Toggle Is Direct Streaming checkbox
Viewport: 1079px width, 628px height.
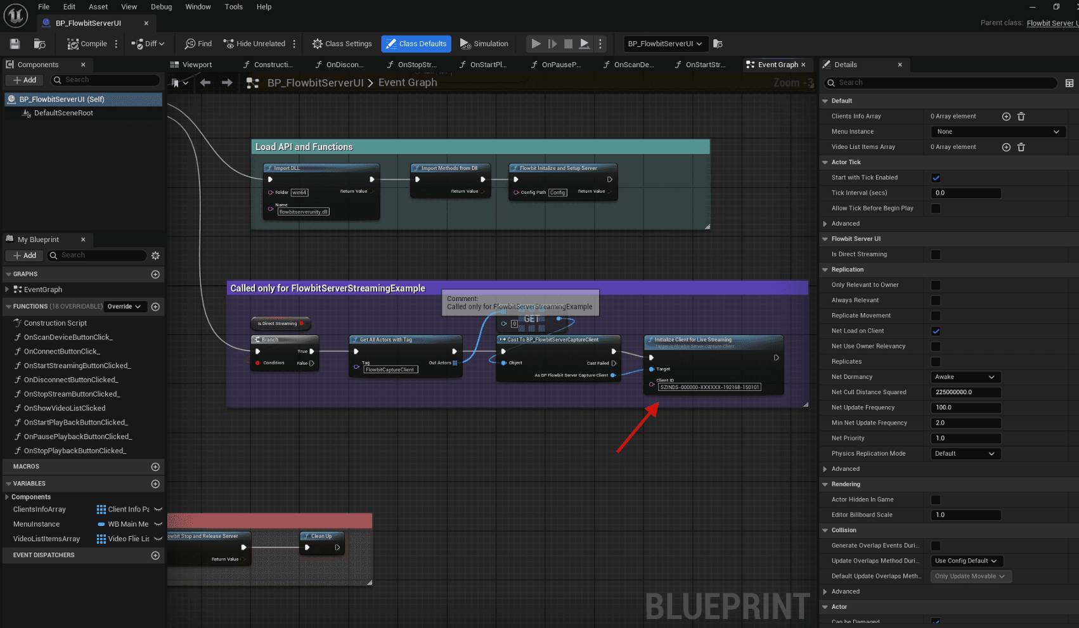click(936, 255)
